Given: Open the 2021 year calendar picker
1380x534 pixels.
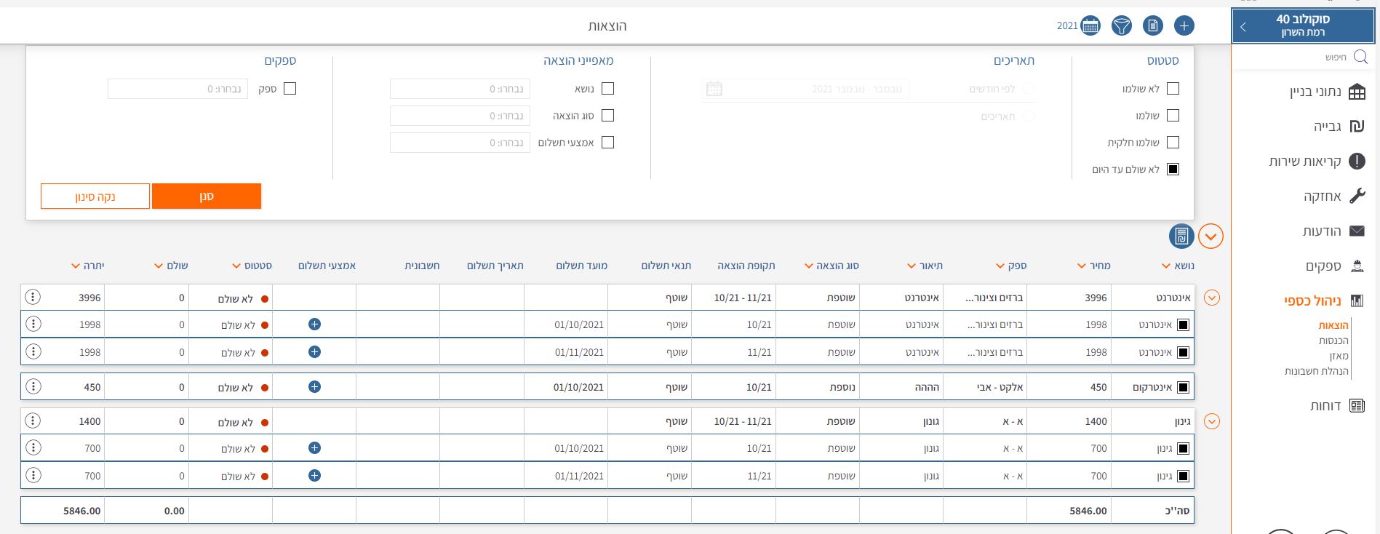Looking at the screenshot, I should pyautogui.click(x=1090, y=26).
